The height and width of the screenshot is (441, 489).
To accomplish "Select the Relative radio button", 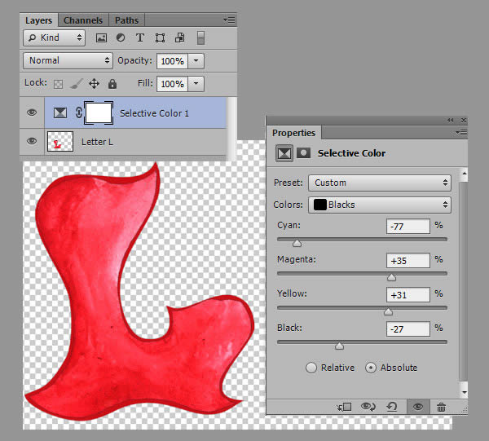I will coord(311,368).
